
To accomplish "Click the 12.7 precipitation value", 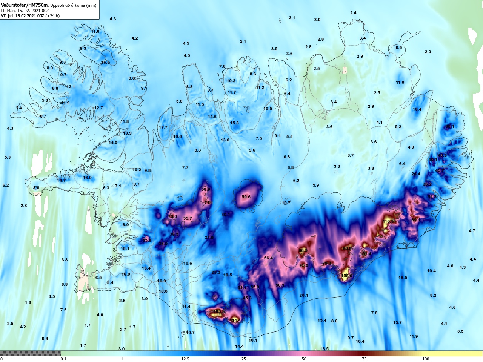I will pyautogui.click(x=98, y=108).
